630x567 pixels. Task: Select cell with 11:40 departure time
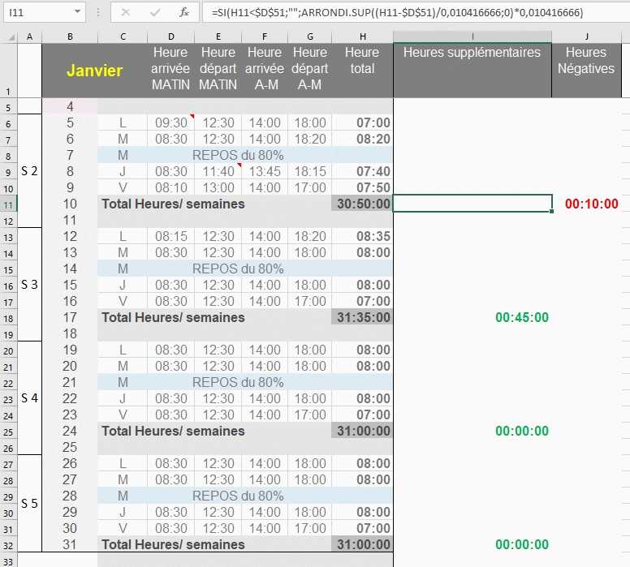coord(218,171)
